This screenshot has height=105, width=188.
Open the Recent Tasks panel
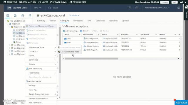[x=11, y=103]
